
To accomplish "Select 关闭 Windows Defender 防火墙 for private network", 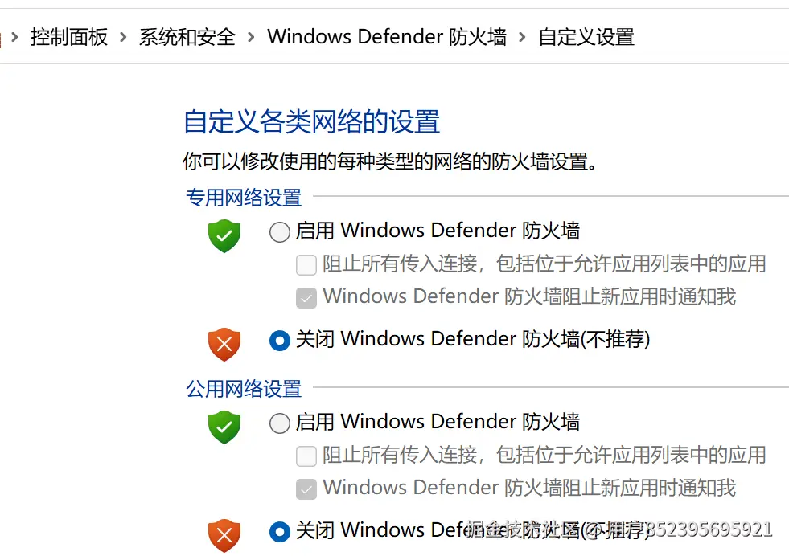I will click(x=279, y=341).
